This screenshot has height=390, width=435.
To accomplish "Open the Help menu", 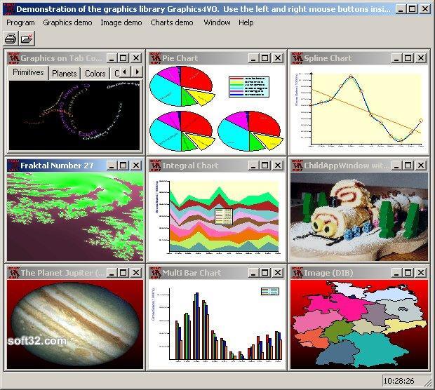I will pyautogui.click(x=246, y=22).
